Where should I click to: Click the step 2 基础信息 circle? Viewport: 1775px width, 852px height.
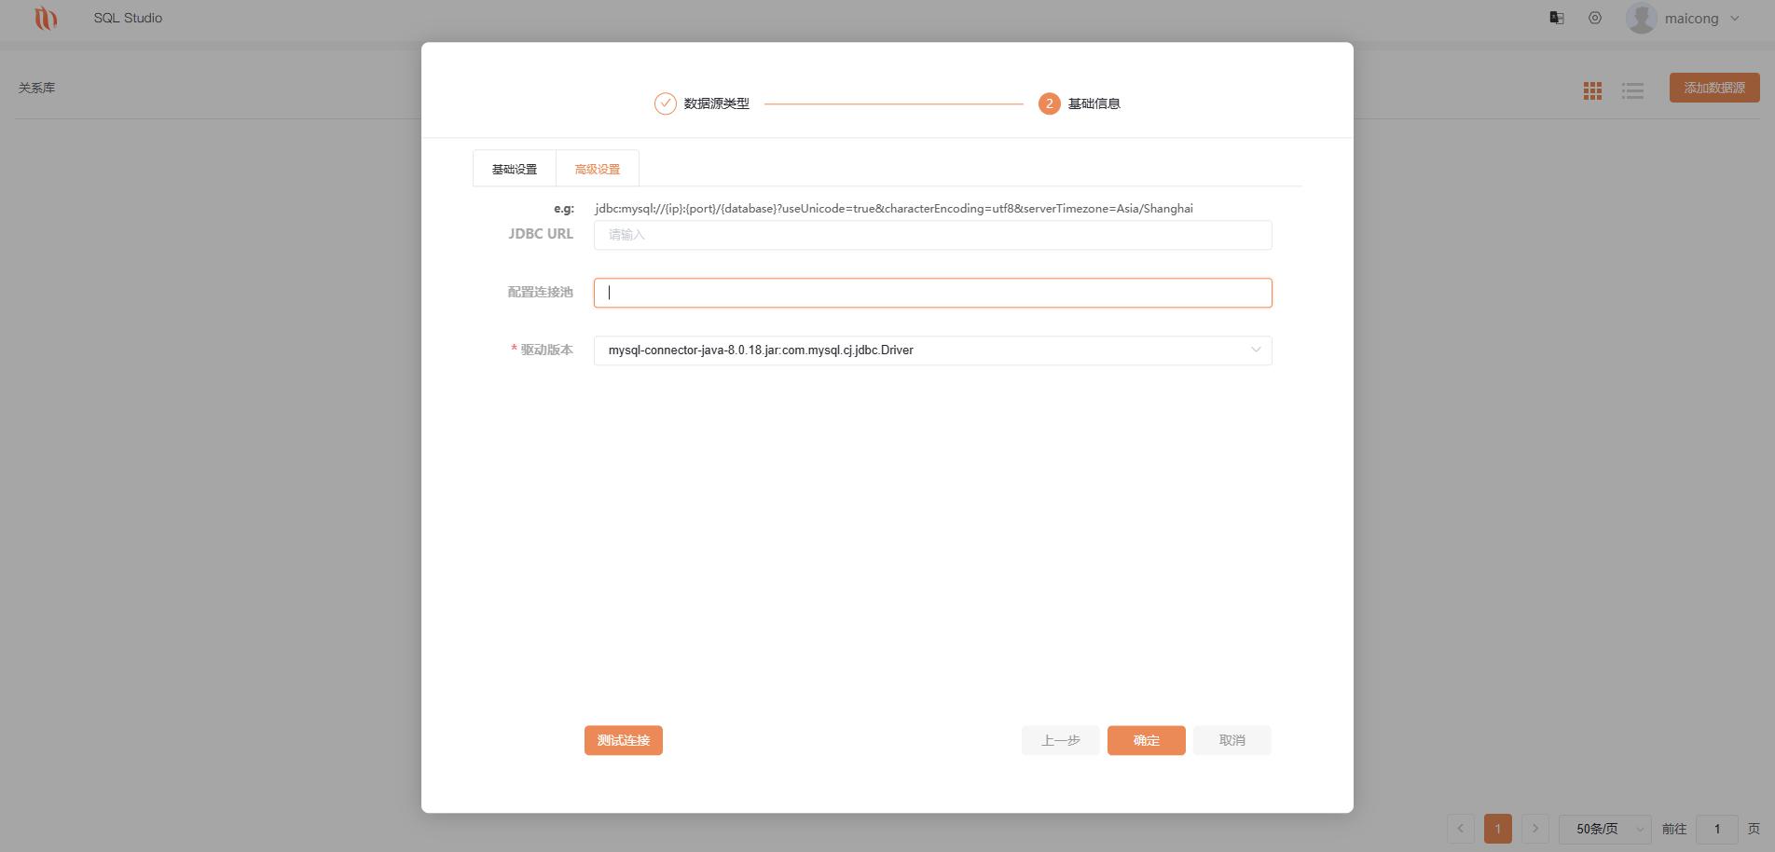click(x=1050, y=103)
